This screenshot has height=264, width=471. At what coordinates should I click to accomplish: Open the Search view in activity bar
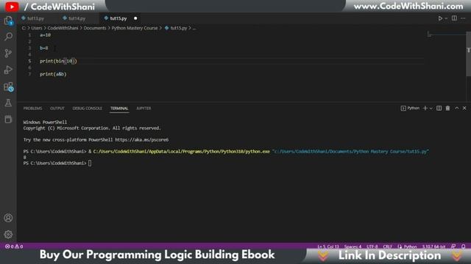[8, 37]
